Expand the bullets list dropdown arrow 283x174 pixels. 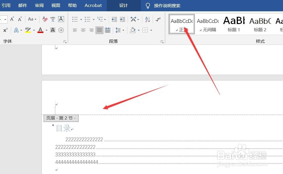(81, 20)
